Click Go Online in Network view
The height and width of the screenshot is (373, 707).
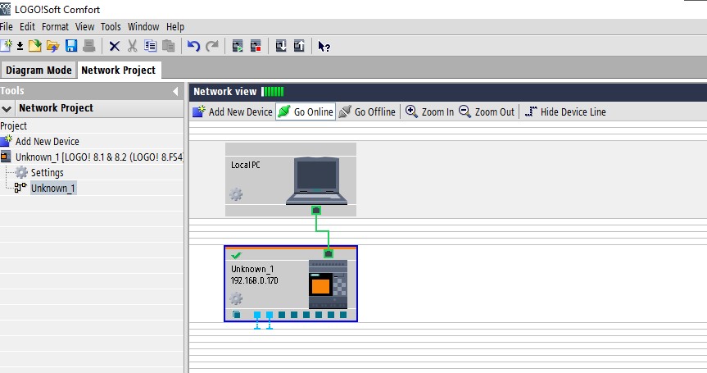coord(306,111)
